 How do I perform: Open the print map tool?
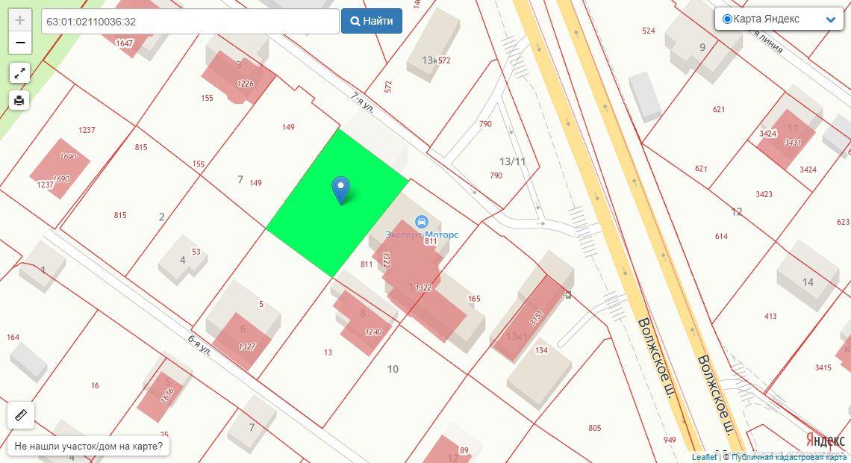pyautogui.click(x=19, y=100)
